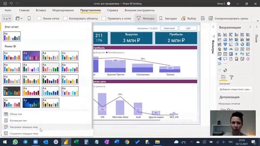
Task: Click the Сайт button on report
Action: [x=188, y=28]
